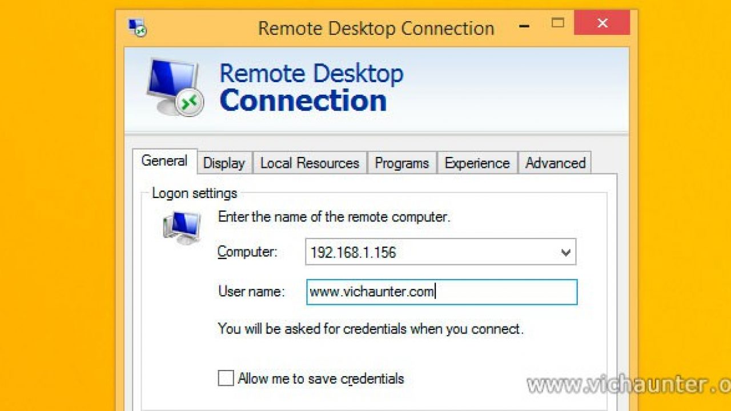
Task: Click the Computer: field label
Action: coord(247,252)
